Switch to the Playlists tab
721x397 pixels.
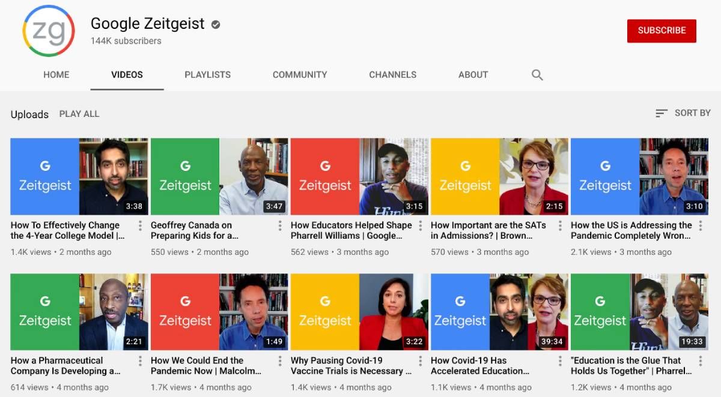click(x=207, y=75)
